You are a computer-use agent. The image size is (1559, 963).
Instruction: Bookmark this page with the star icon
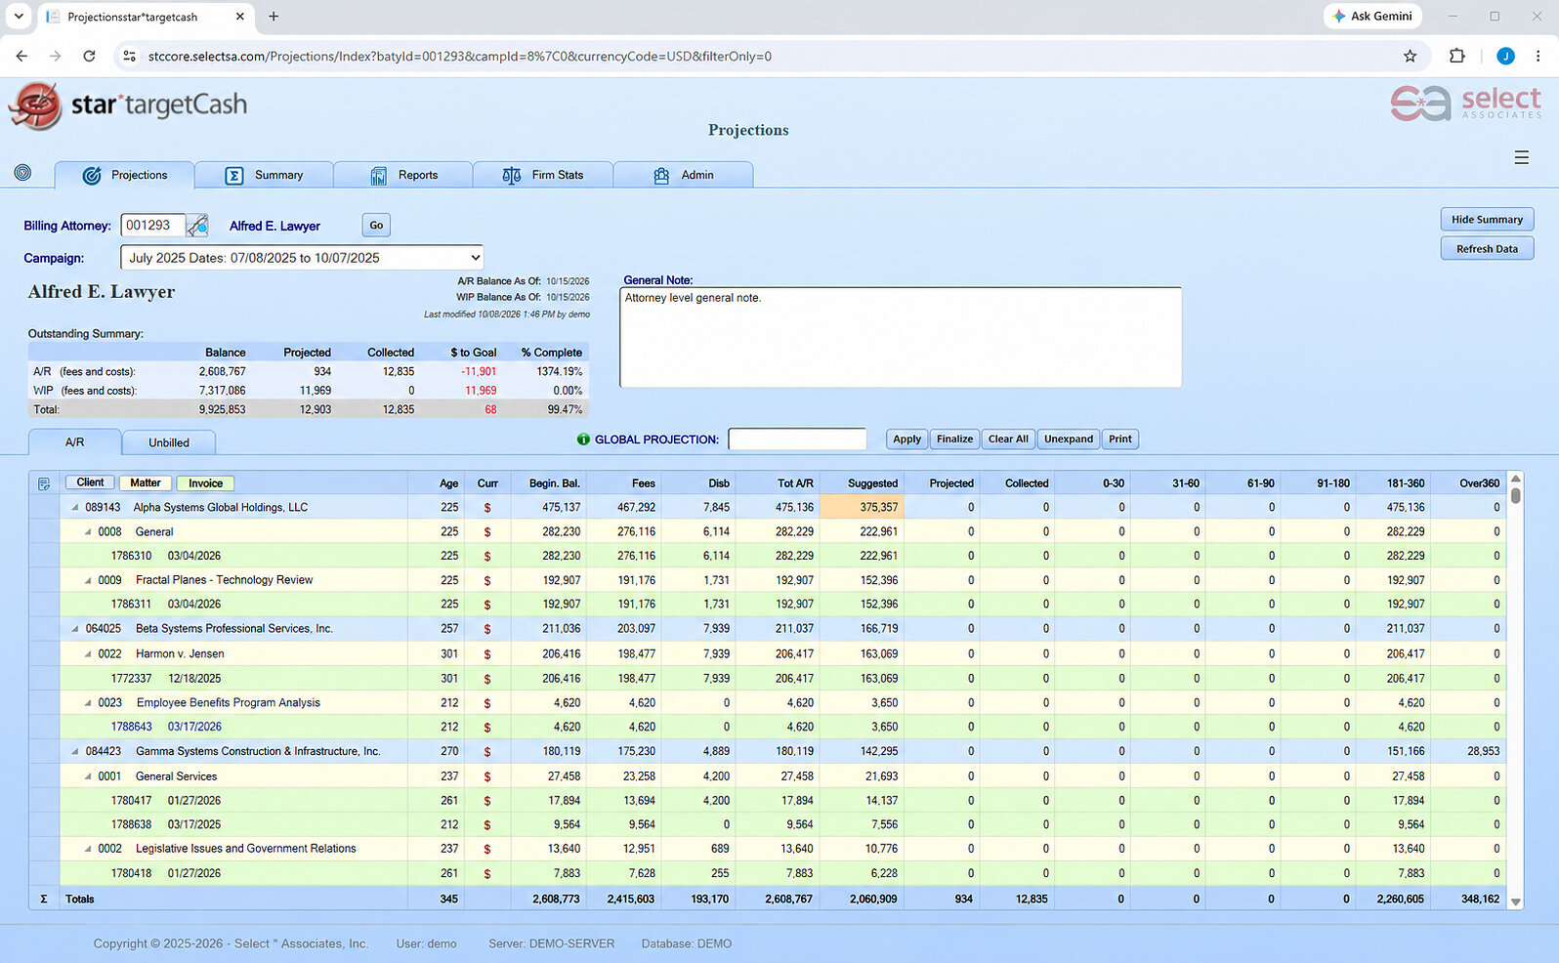(1410, 56)
